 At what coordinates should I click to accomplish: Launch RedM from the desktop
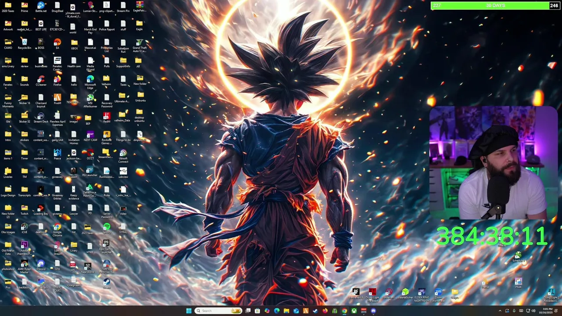(x=107, y=118)
